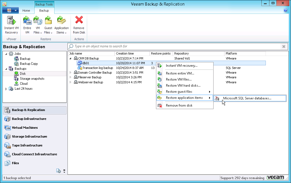Image resolution: width=291 pixels, height=183 pixels.
Task: Click the Entire VM restore icon
Action: (27, 20)
